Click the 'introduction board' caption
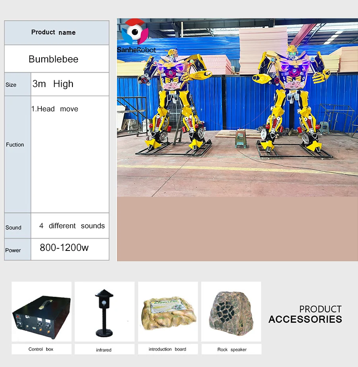Screen dimensions: 358x367 167,349
